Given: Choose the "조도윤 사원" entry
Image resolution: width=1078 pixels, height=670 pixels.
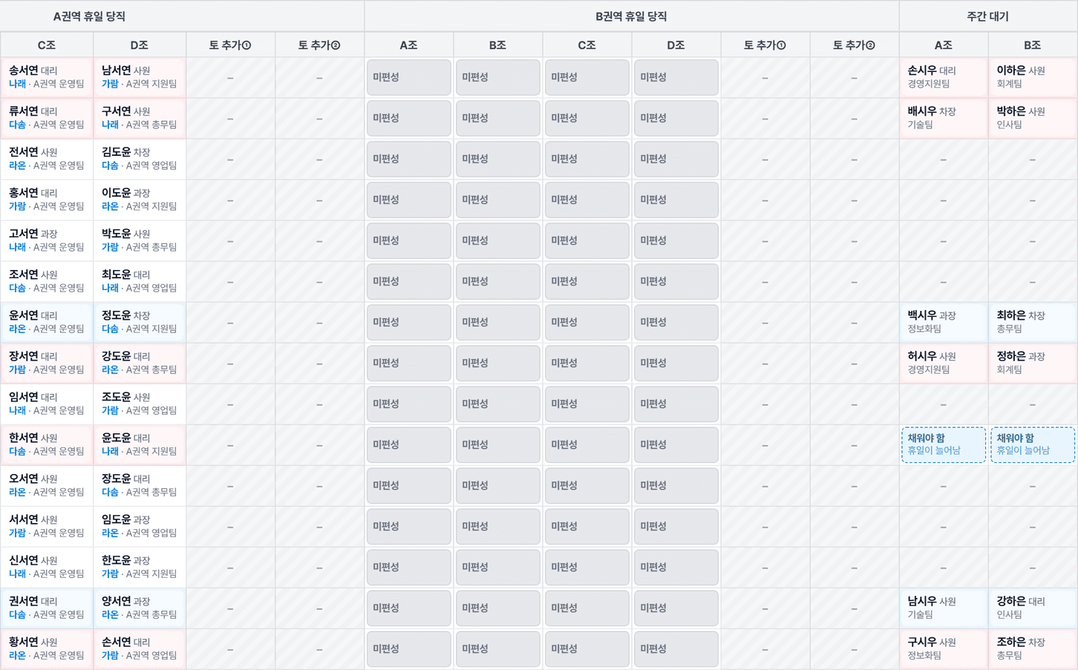Looking at the screenshot, I should (x=140, y=404).
